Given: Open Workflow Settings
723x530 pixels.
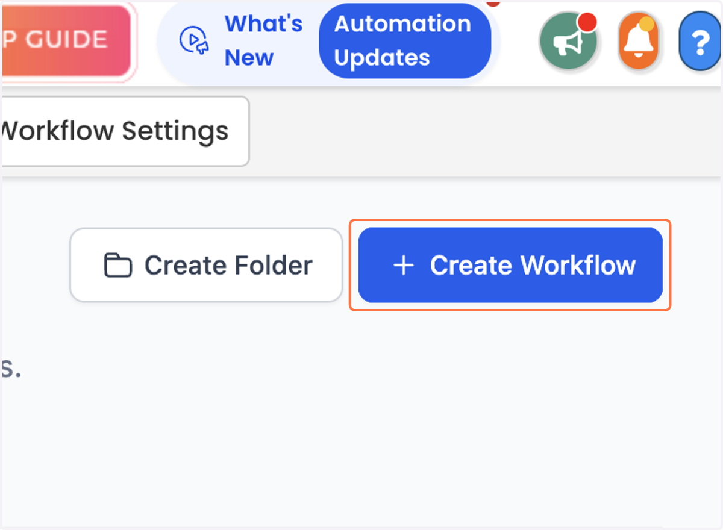Looking at the screenshot, I should click(x=125, y=131).
